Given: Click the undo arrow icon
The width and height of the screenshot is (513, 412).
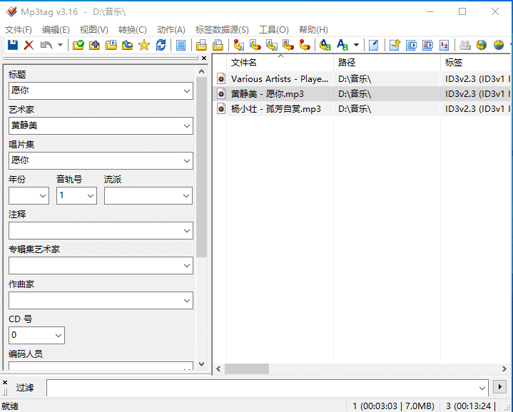Looking at the screenshot, I should pos(46,45).
